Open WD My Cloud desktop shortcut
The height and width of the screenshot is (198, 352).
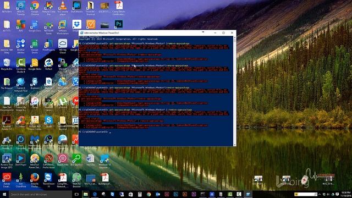pos(62,46)
